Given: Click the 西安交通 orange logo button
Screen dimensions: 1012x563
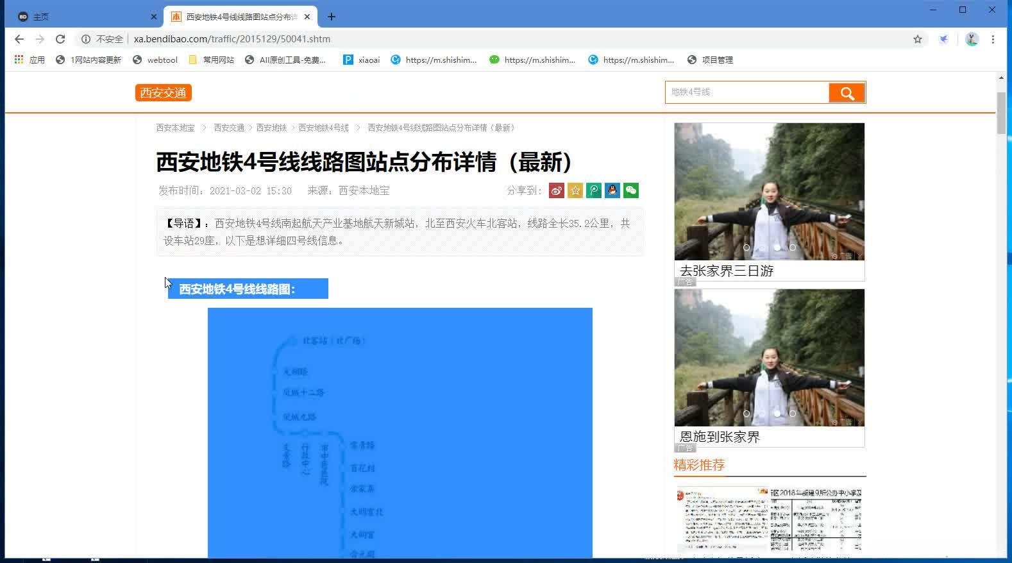Looking at the screenshot, I should click(x=164, y=92).
